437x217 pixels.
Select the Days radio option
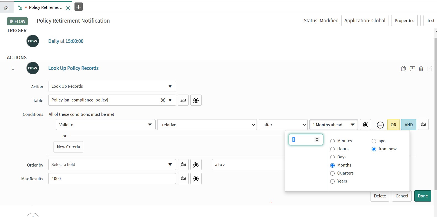pyautogui.click(x=332, y=157)
